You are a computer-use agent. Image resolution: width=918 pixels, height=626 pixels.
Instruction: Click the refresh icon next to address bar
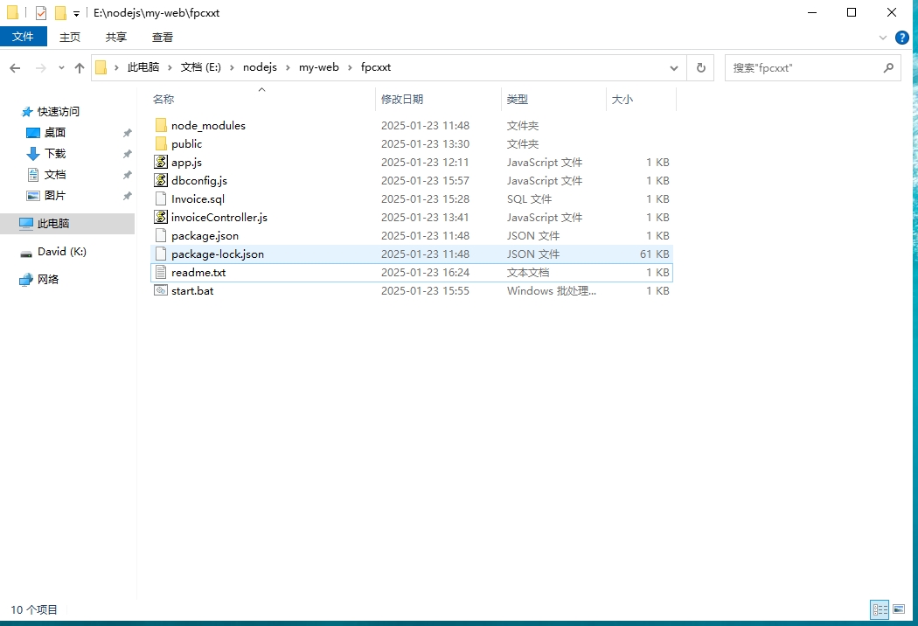[699, 67]
